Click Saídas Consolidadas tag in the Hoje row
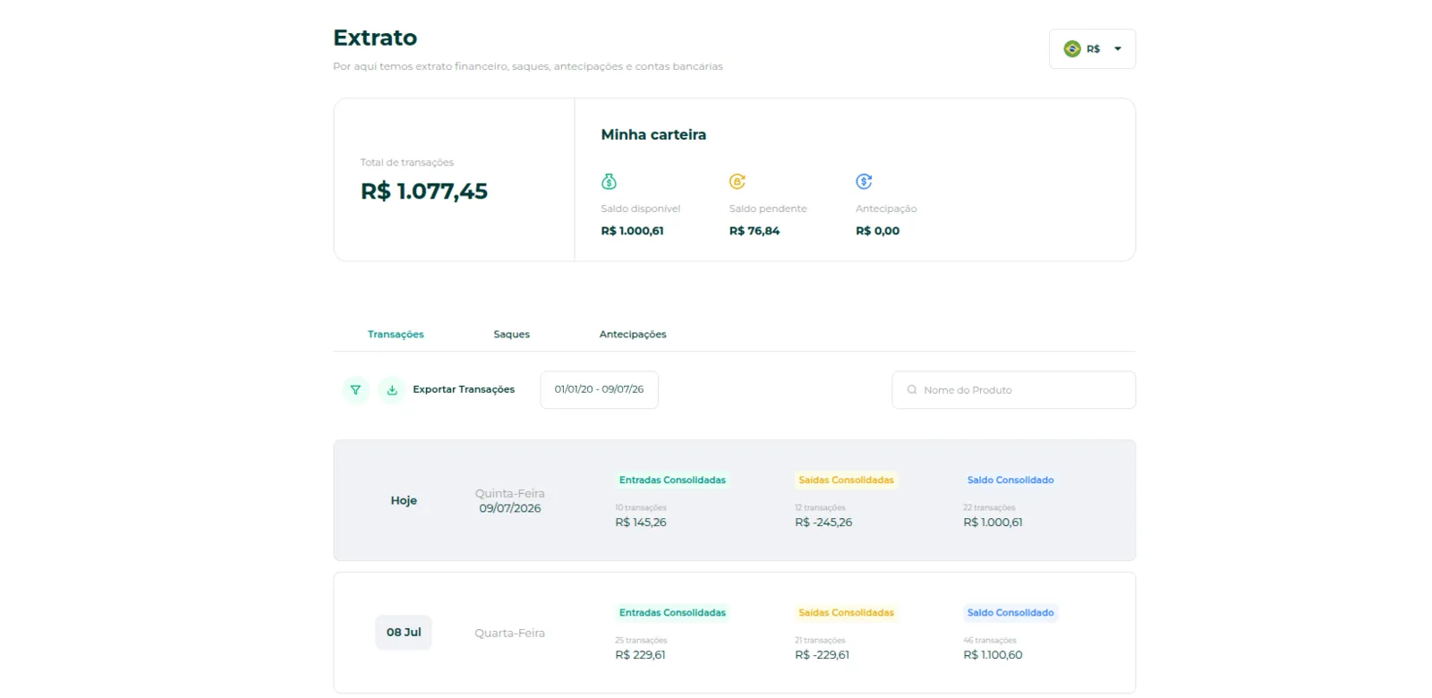 pos(846,481)
